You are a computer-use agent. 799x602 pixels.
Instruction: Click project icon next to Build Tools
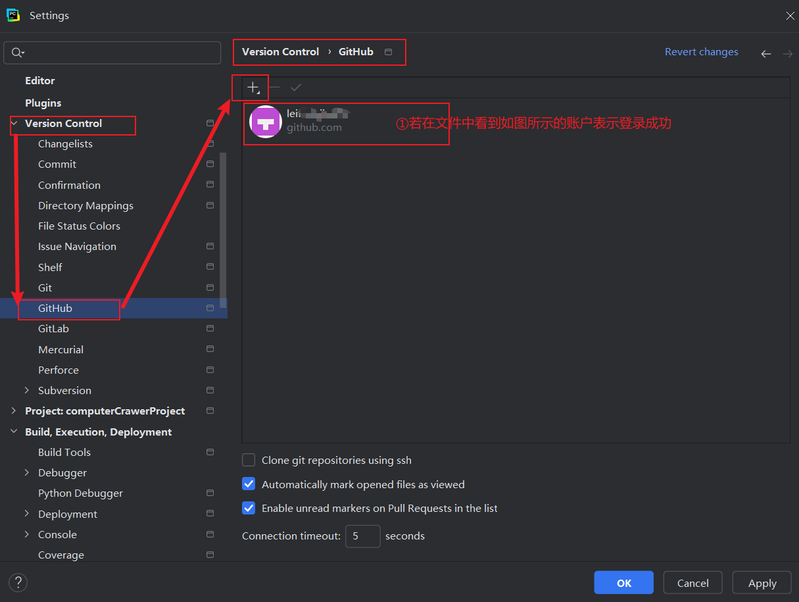click(210, 452)
